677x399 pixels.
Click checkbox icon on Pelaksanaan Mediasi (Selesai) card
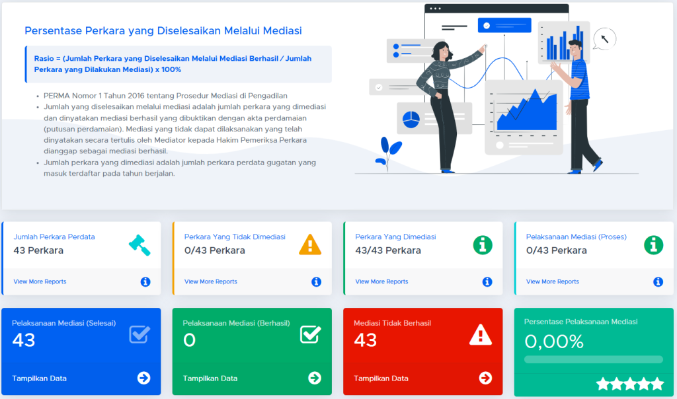click(139, 334)
